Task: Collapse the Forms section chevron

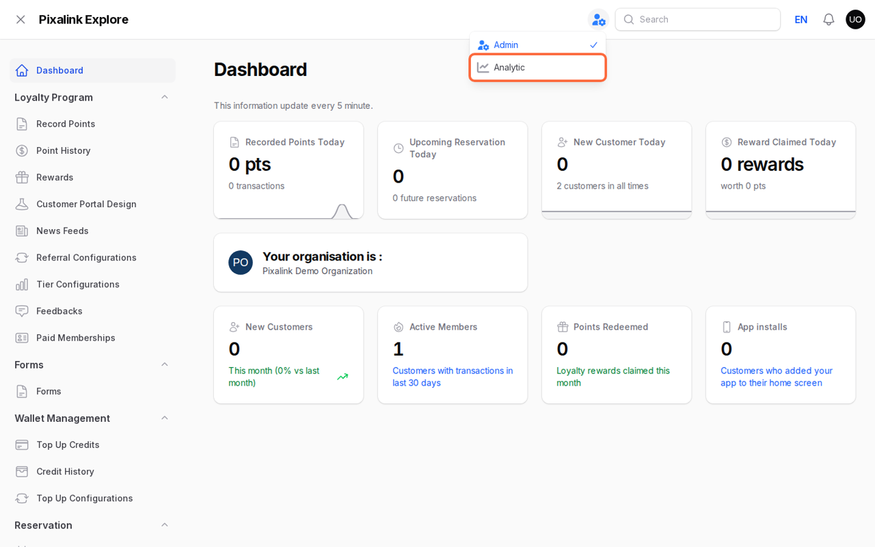Action: tap(164, 364)
